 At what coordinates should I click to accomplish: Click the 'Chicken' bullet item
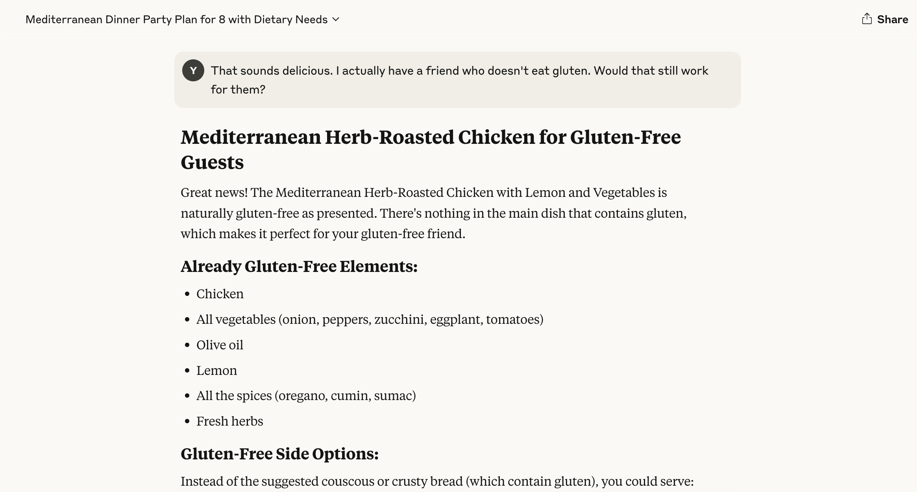(x=220, y=294)
